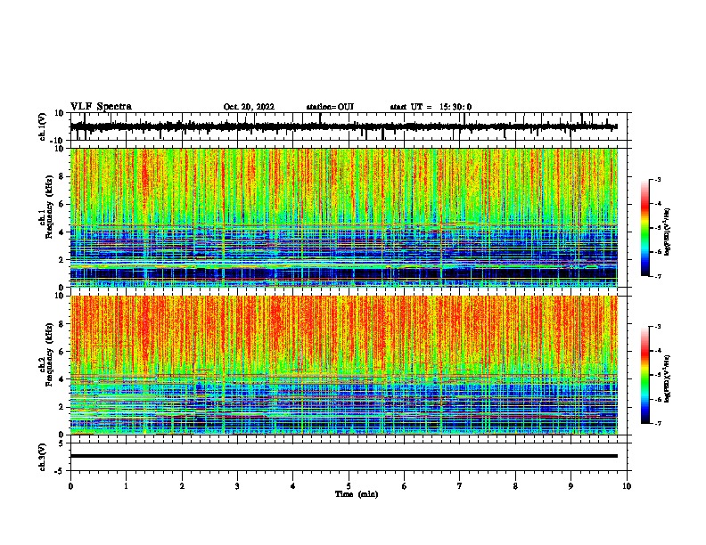Click the '0' tick on the time axis
The height and width of the screenshot is (545, 706).
coord(70,486)
